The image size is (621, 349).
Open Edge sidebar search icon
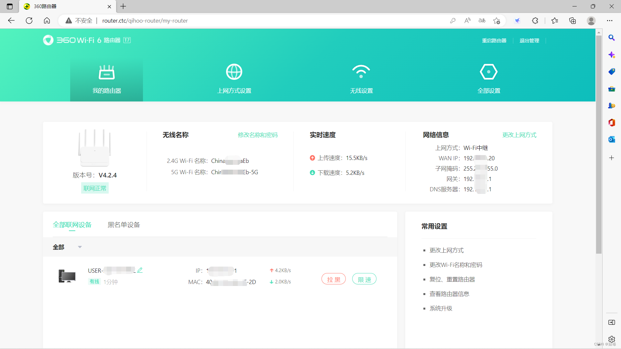coord(611,38)
